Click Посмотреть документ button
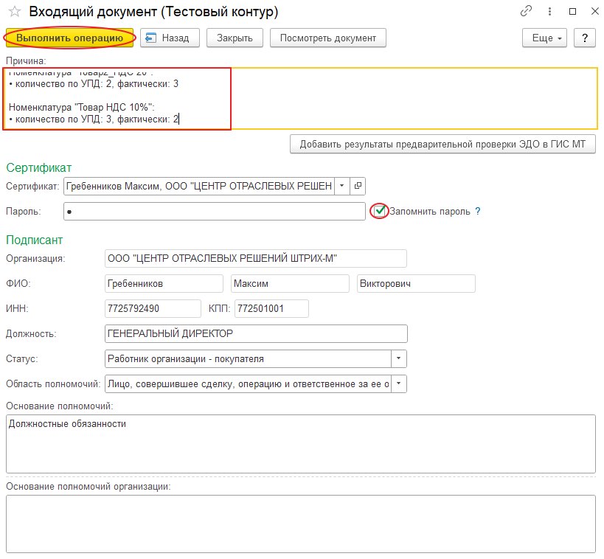Screen dimensions: 604x559 pyautogui.click(x=327, y=38)
